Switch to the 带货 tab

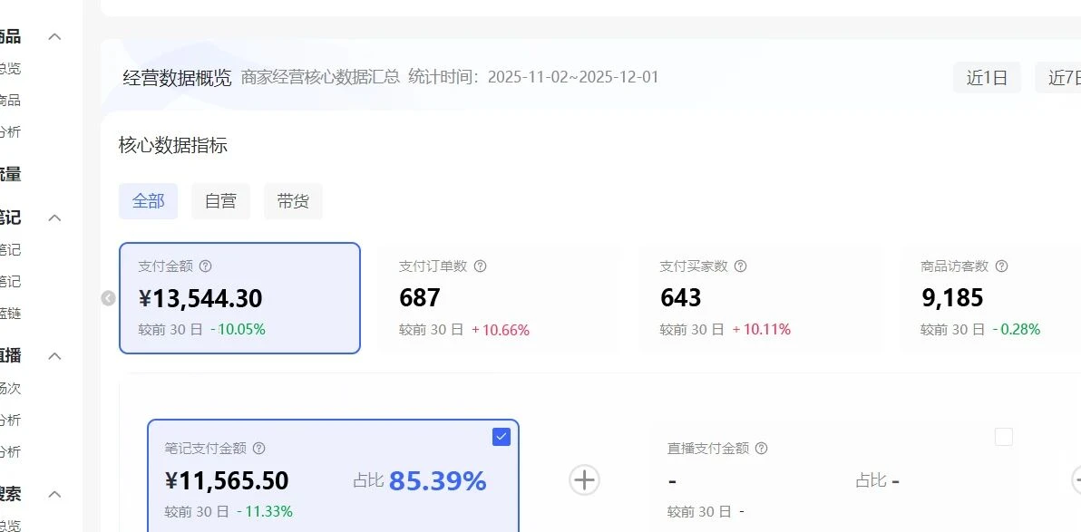pos(293,201)
